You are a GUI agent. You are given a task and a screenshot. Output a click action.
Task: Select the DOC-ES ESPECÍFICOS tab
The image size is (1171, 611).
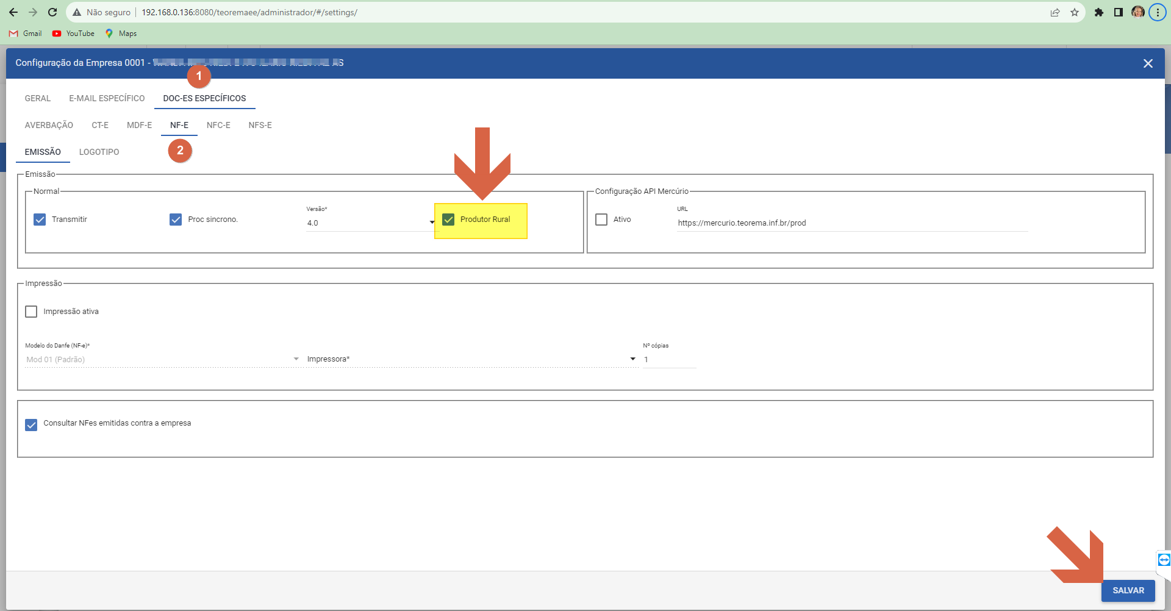[204, 98]
